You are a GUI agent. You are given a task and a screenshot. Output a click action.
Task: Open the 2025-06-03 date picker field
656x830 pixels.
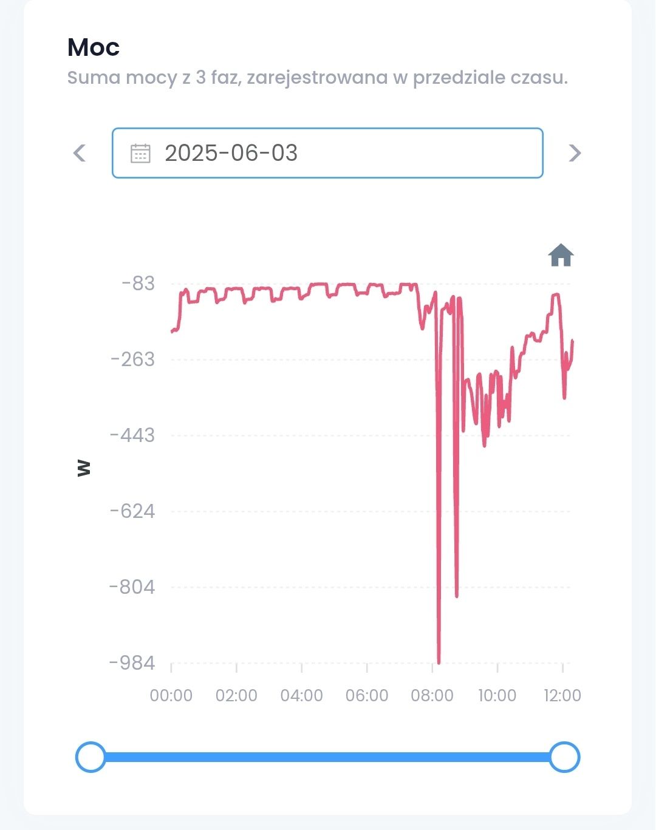tap(327, 153)
